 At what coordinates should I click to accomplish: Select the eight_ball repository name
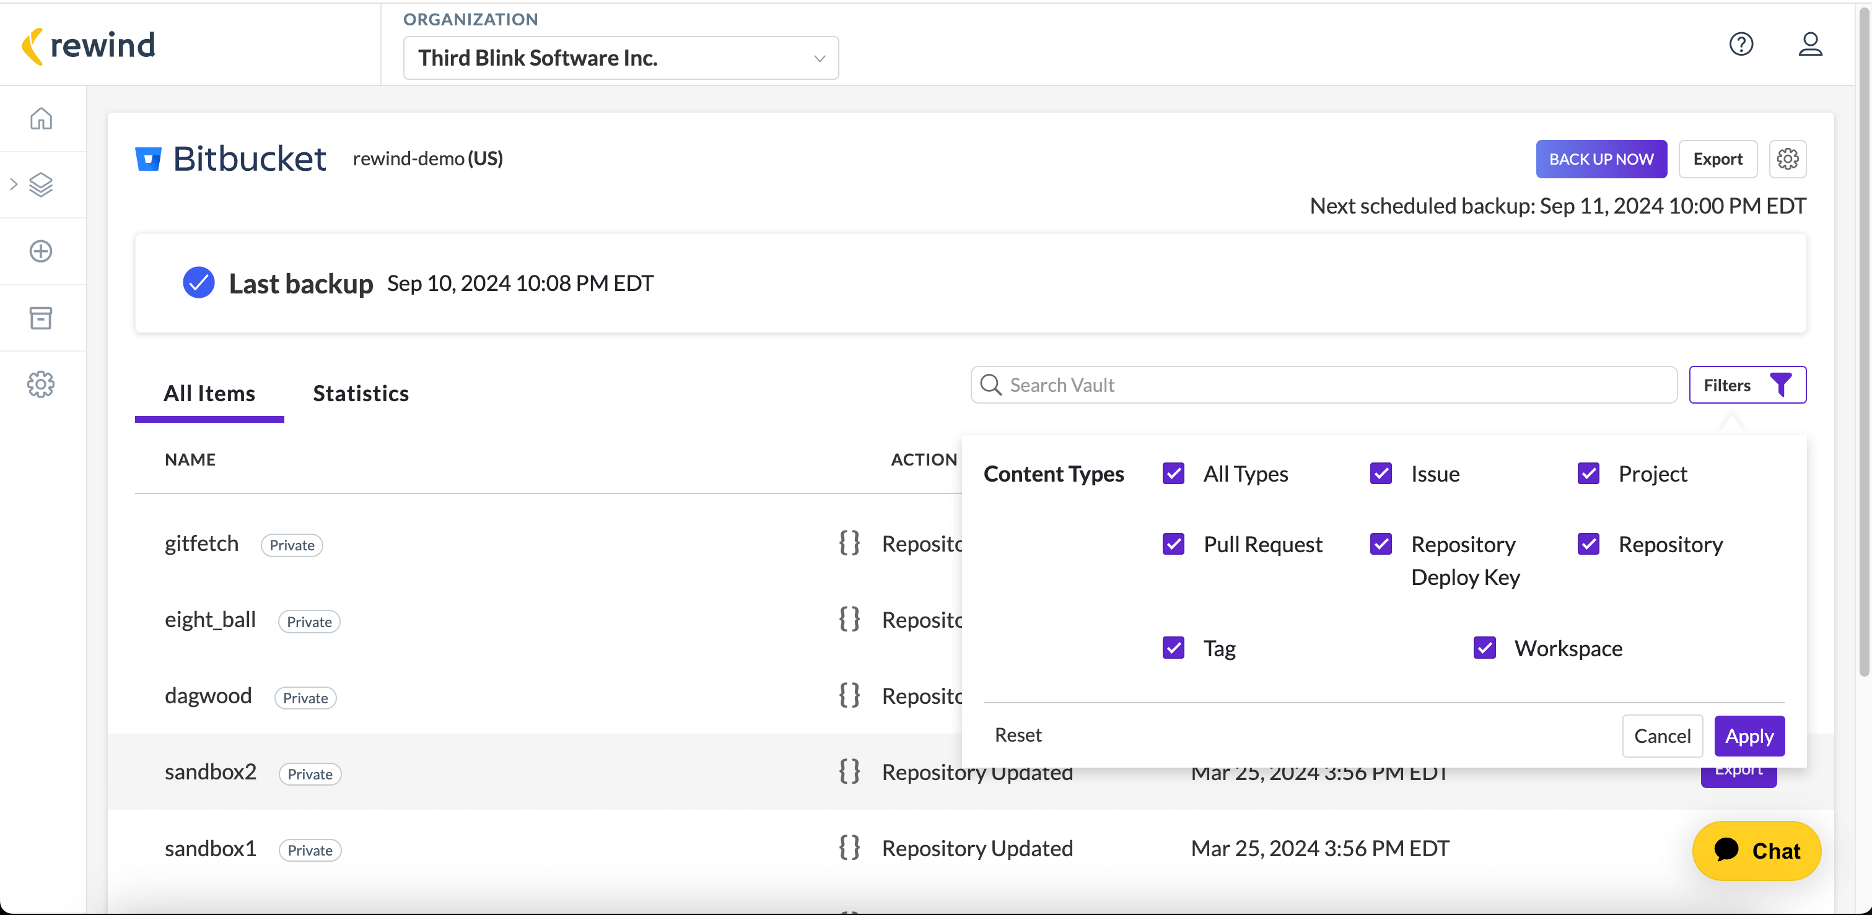click(210, 620)
